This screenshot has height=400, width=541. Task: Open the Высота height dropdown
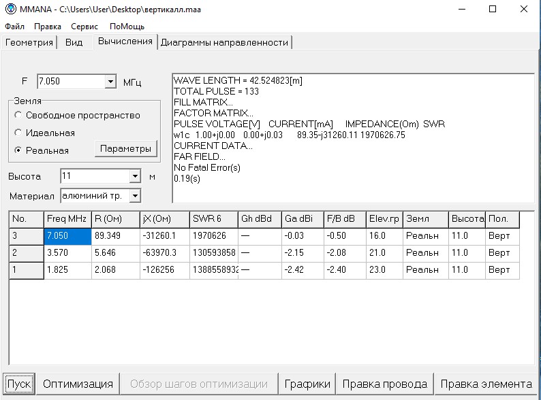click(x=134, y=176)
